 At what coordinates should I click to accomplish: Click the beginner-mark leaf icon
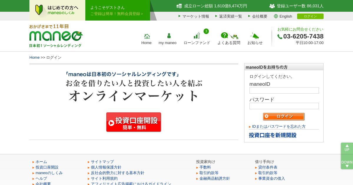(39, 10)
